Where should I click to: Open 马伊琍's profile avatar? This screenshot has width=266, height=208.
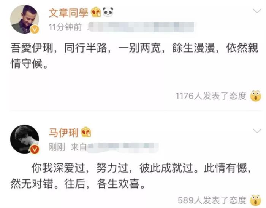25,139
